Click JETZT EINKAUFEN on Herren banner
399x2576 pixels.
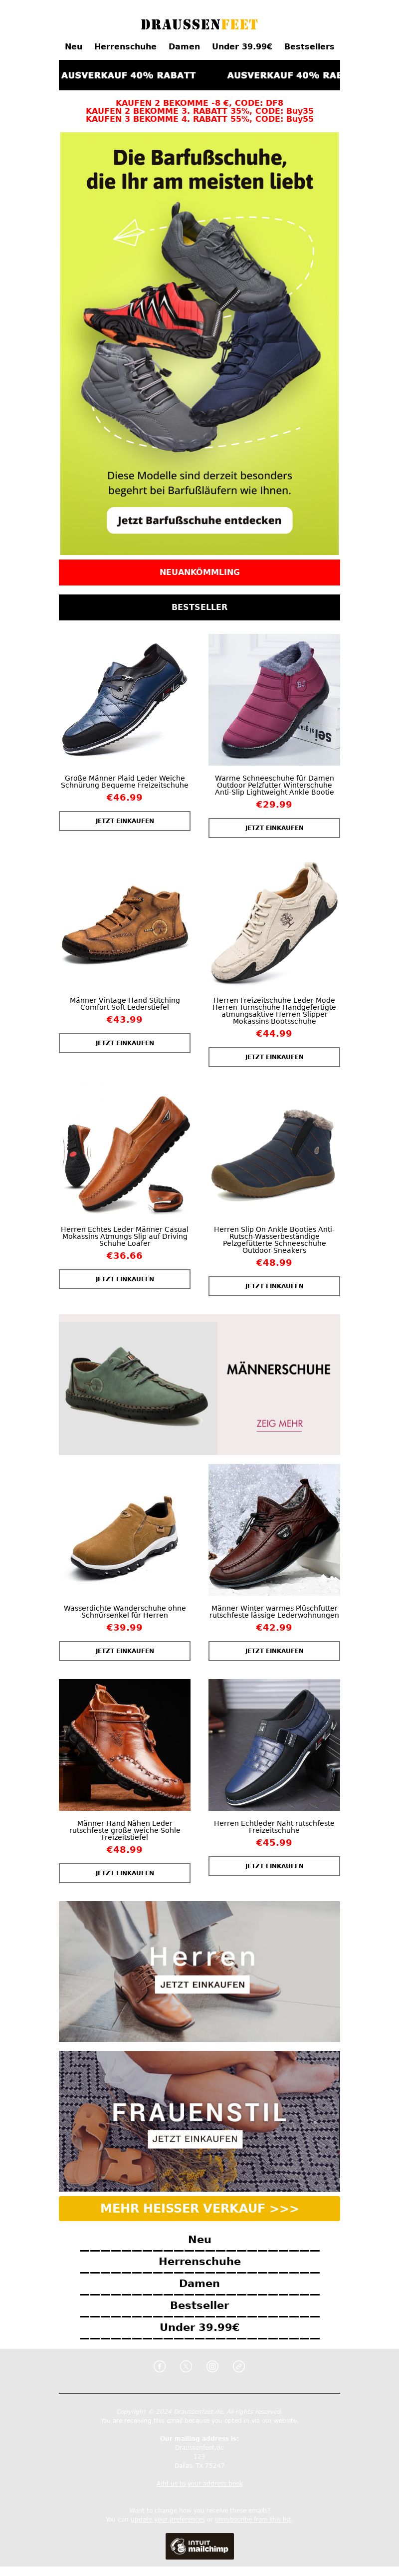coord(202,1984)
